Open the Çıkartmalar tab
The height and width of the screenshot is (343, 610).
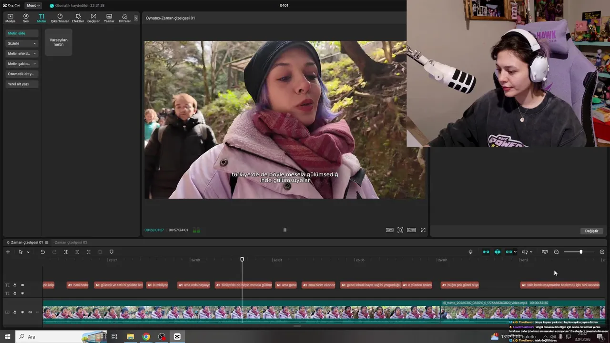tap(60, 18)
